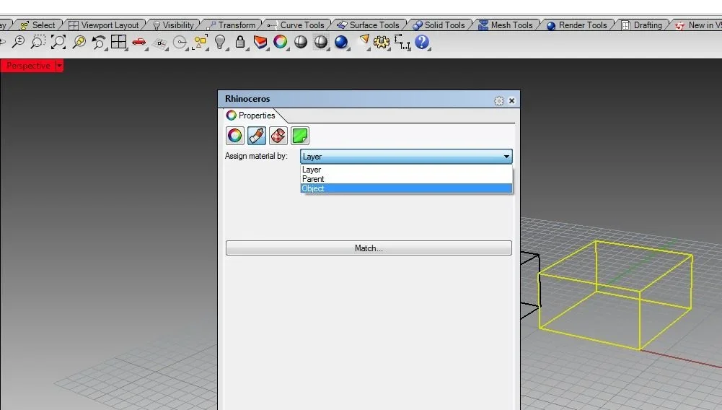Click the four-viewport layout grid icon
722x410 pixels.
point(119,43)
